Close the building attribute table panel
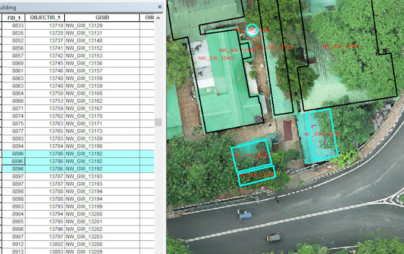 point(159,7)
